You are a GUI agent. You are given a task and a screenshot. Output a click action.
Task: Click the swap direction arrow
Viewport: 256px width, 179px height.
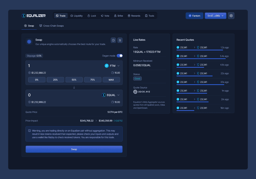click(x=74, y=87)
